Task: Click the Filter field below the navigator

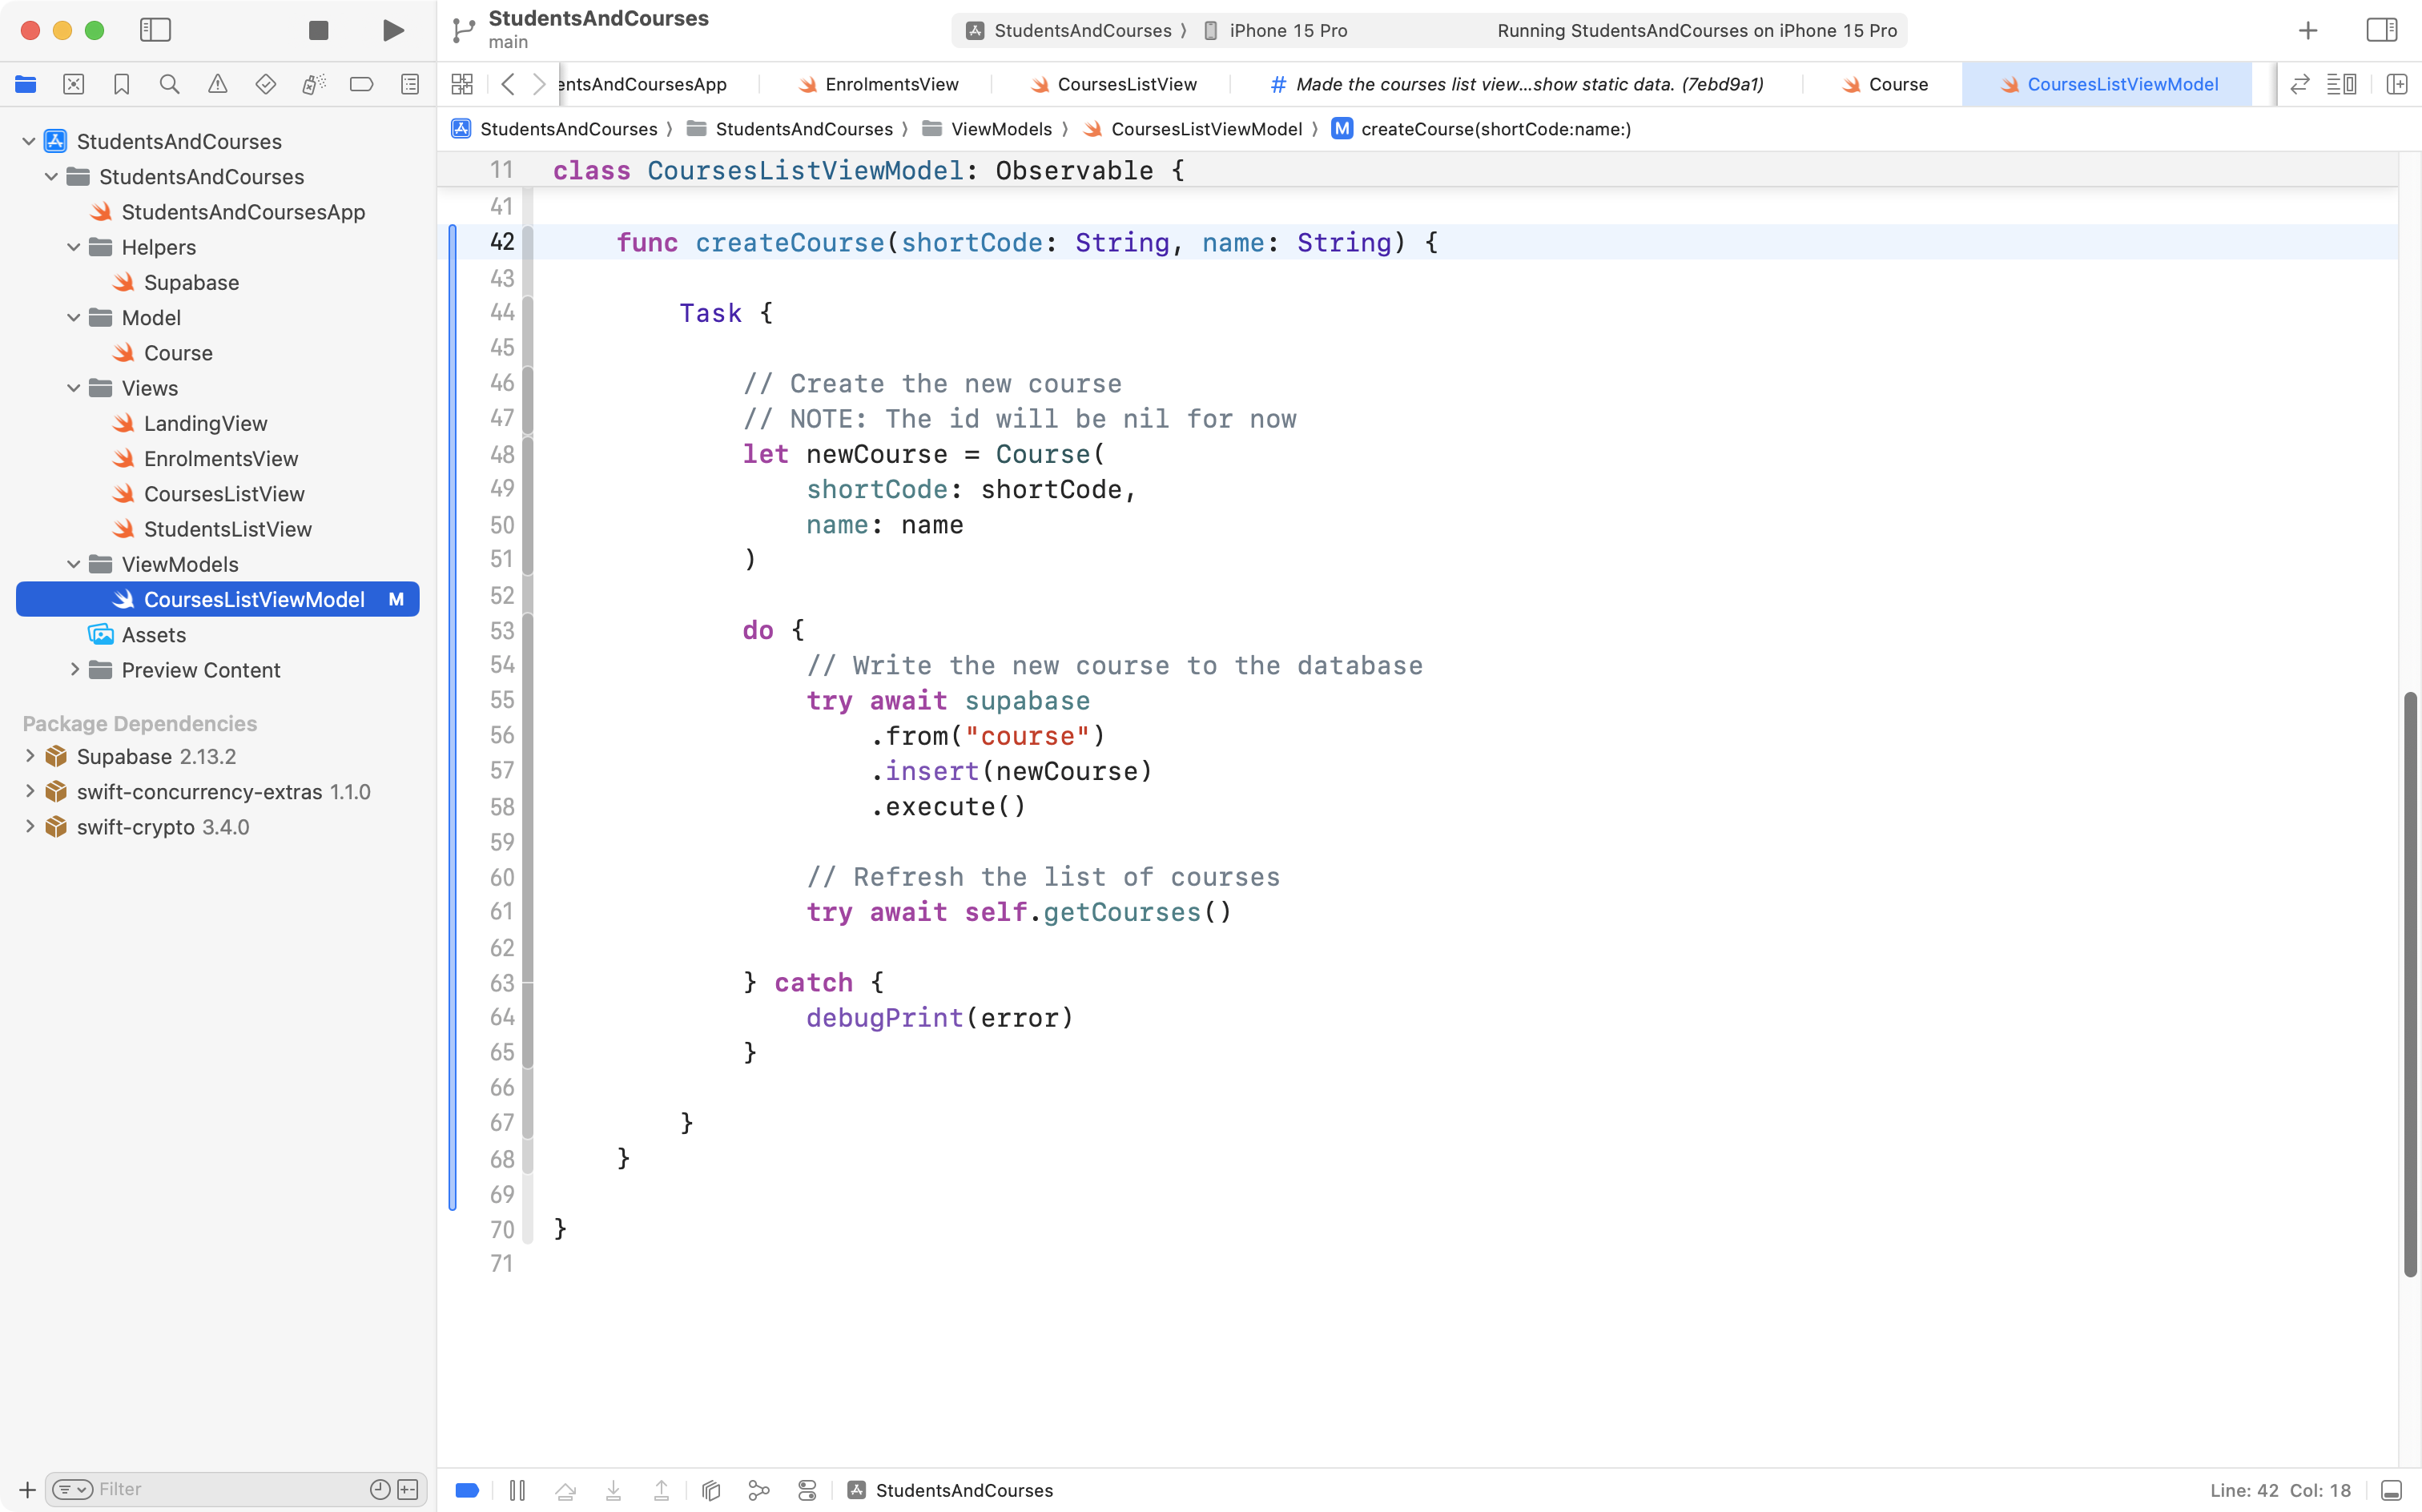Action: (x=200, y=1488)
